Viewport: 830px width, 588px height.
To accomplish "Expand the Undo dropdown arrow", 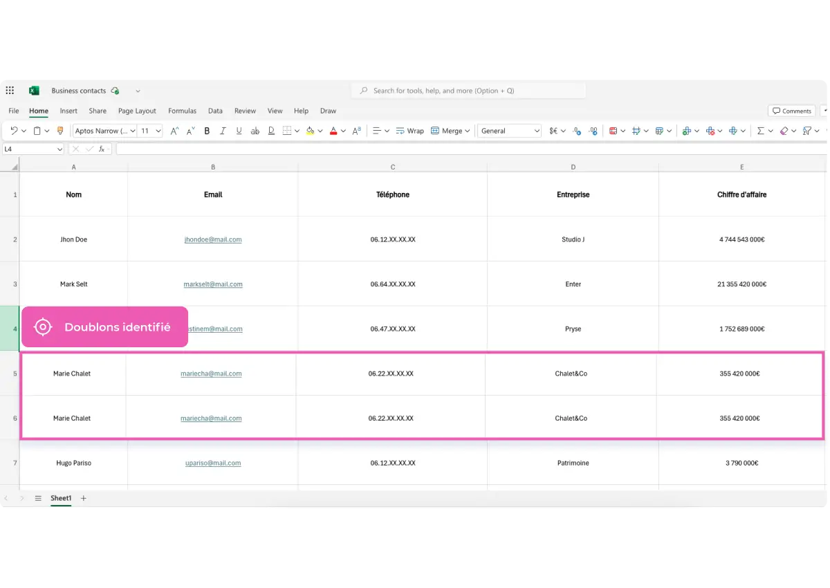I will 24,131.
